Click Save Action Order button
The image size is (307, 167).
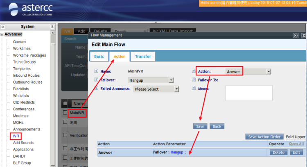point(264,137)
